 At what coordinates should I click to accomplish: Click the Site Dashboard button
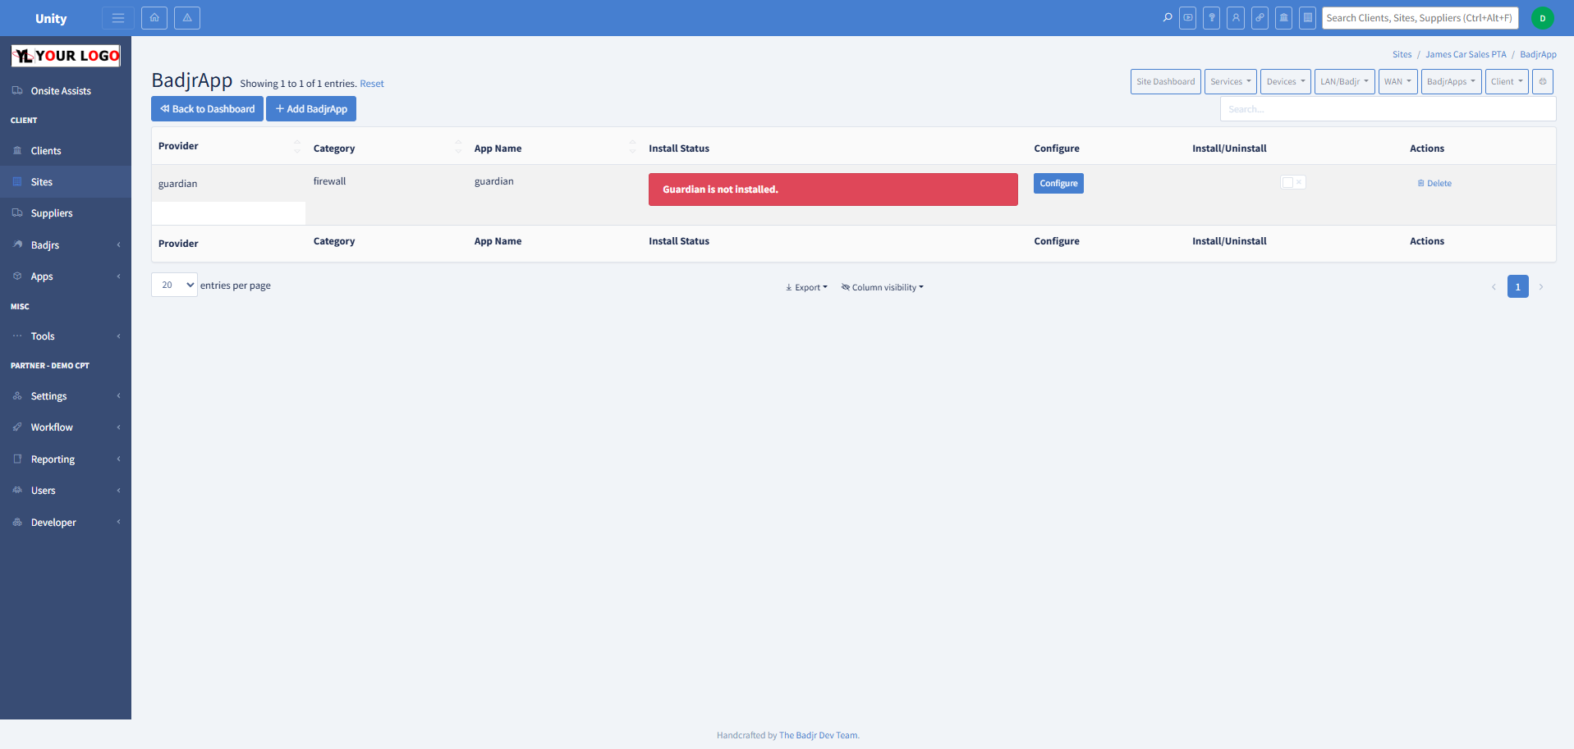coord(1166,81)
